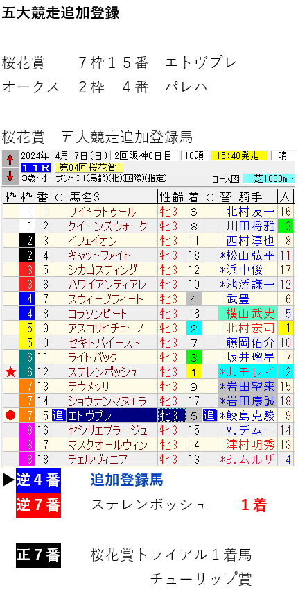Open the コース図 link
This screenshot has height=590, width=298.
(225, 178)
